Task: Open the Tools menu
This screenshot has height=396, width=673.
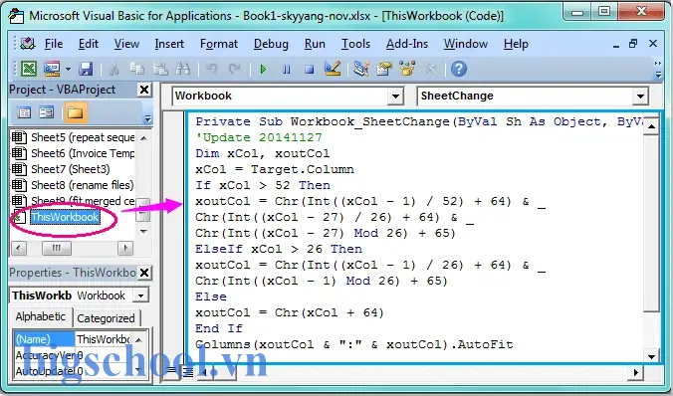Action: coord(355,44)
